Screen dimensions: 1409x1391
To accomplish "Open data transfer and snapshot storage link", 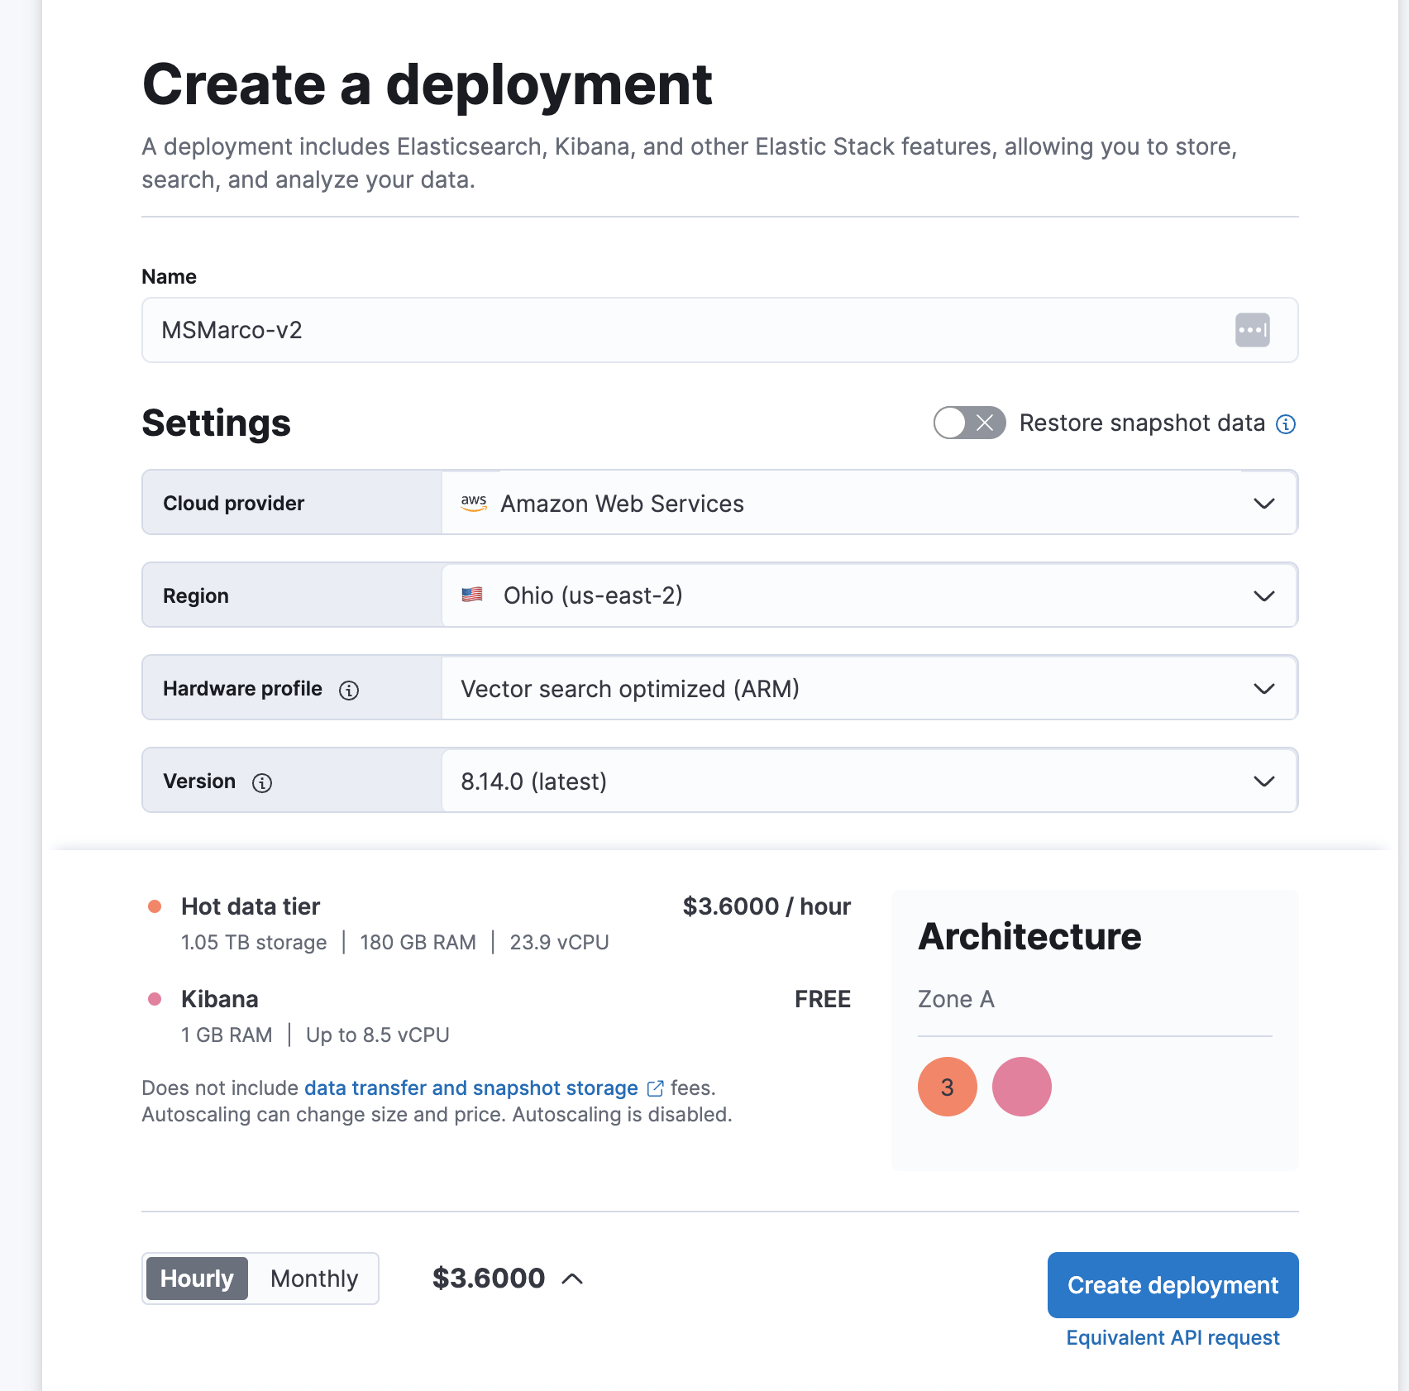I will [x=471, y=1087].
